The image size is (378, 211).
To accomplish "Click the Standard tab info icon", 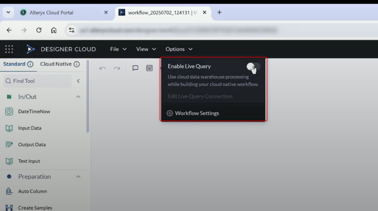I will point(30,64).
